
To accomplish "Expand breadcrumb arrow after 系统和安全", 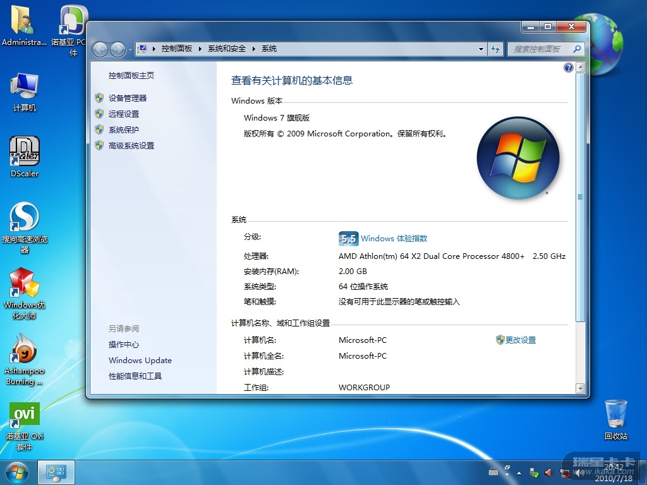I will [253, 49].
